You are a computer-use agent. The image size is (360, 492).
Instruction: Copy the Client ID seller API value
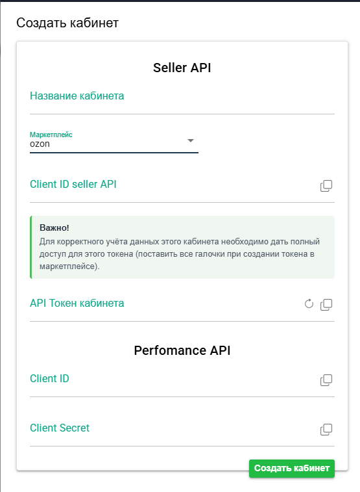[x=326, y=186]
